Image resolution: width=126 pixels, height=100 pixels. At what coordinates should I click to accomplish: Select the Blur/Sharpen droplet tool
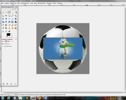(x=3, y=31)
